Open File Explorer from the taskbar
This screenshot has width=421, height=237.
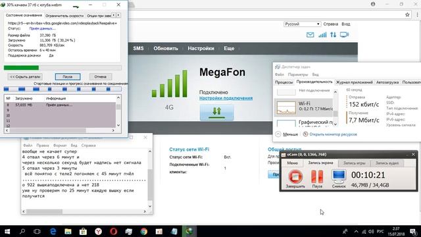[68, 231]
